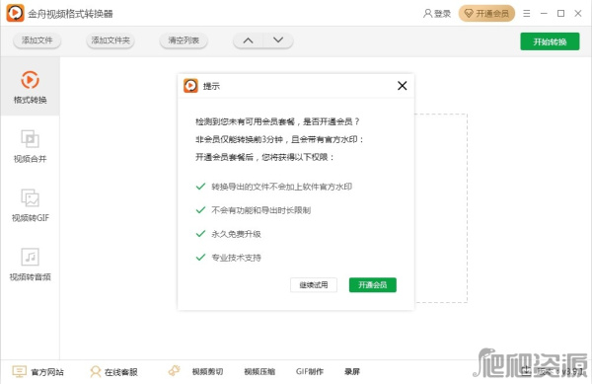Click the fire icon beside 视频剪切
Image resolution: width=592 pixels, height=384 pixels.
[174, 370]
